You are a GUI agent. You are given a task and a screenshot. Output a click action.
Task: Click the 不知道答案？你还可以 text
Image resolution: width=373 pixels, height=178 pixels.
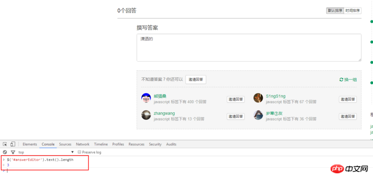tap(162, 80)
